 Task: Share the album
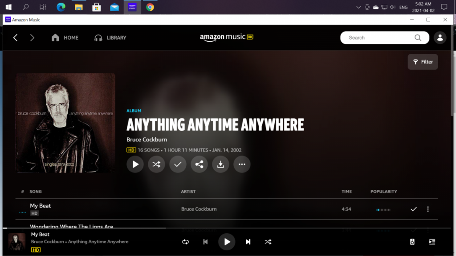(199, 164)
